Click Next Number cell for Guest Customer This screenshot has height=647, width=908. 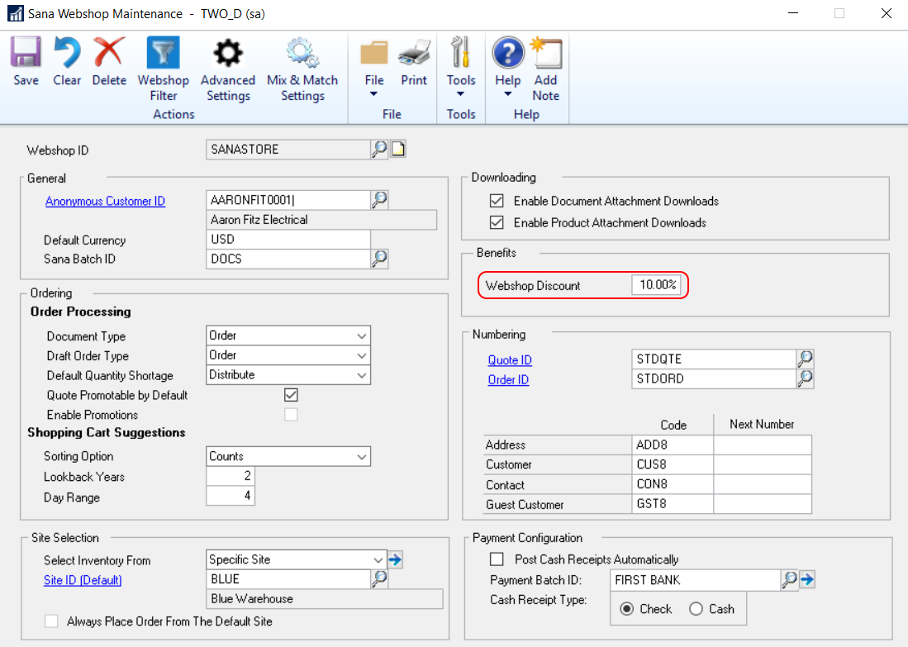(x=763, y=504)
